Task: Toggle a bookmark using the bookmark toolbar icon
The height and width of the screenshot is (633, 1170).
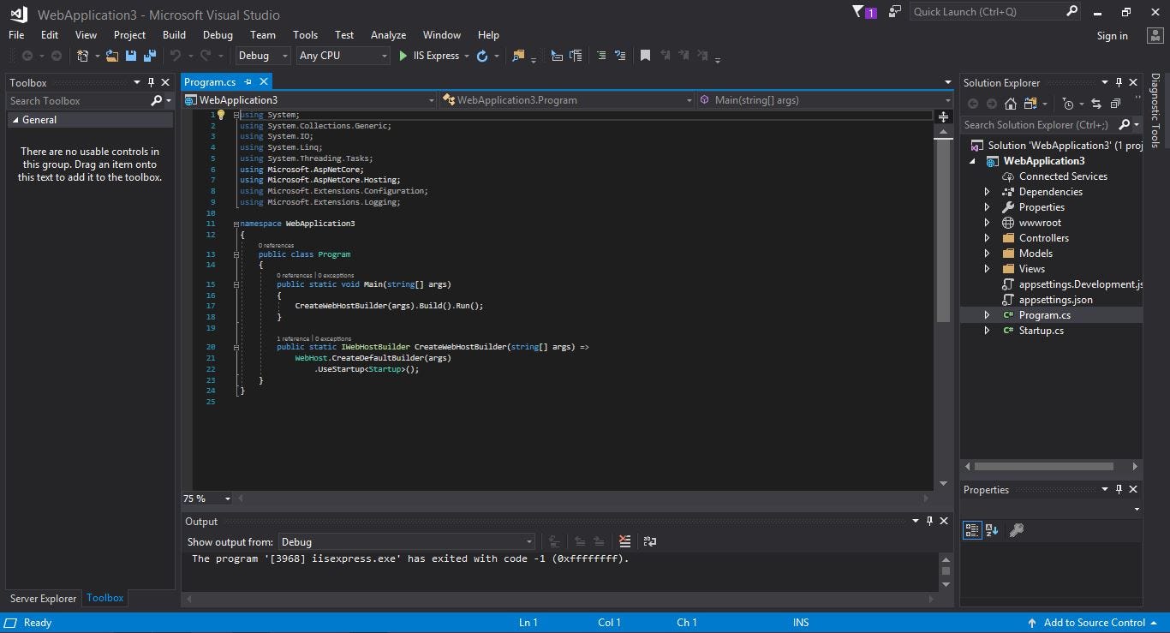Action: pos(645,56)
